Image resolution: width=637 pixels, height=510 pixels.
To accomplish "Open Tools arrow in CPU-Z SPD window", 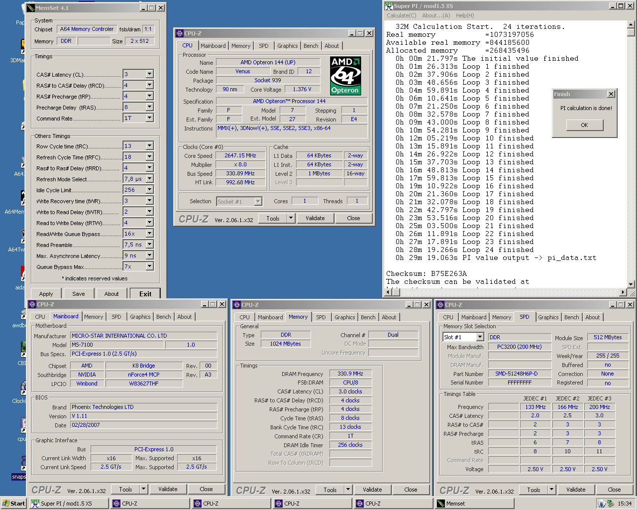I will (551, 490).
